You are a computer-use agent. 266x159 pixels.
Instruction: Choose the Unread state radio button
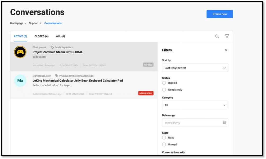click(x=164, y=144)
